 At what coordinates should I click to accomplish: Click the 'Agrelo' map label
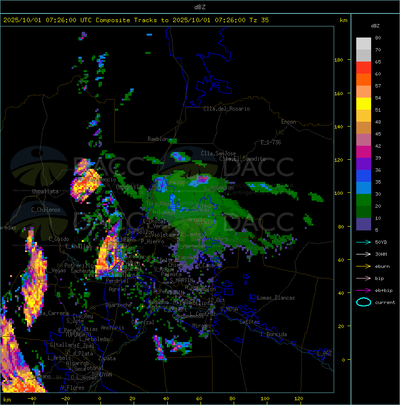pos(117,289)
